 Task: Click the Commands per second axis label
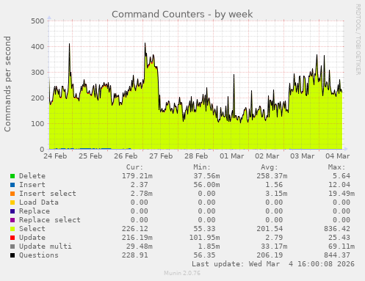[7, 84]
